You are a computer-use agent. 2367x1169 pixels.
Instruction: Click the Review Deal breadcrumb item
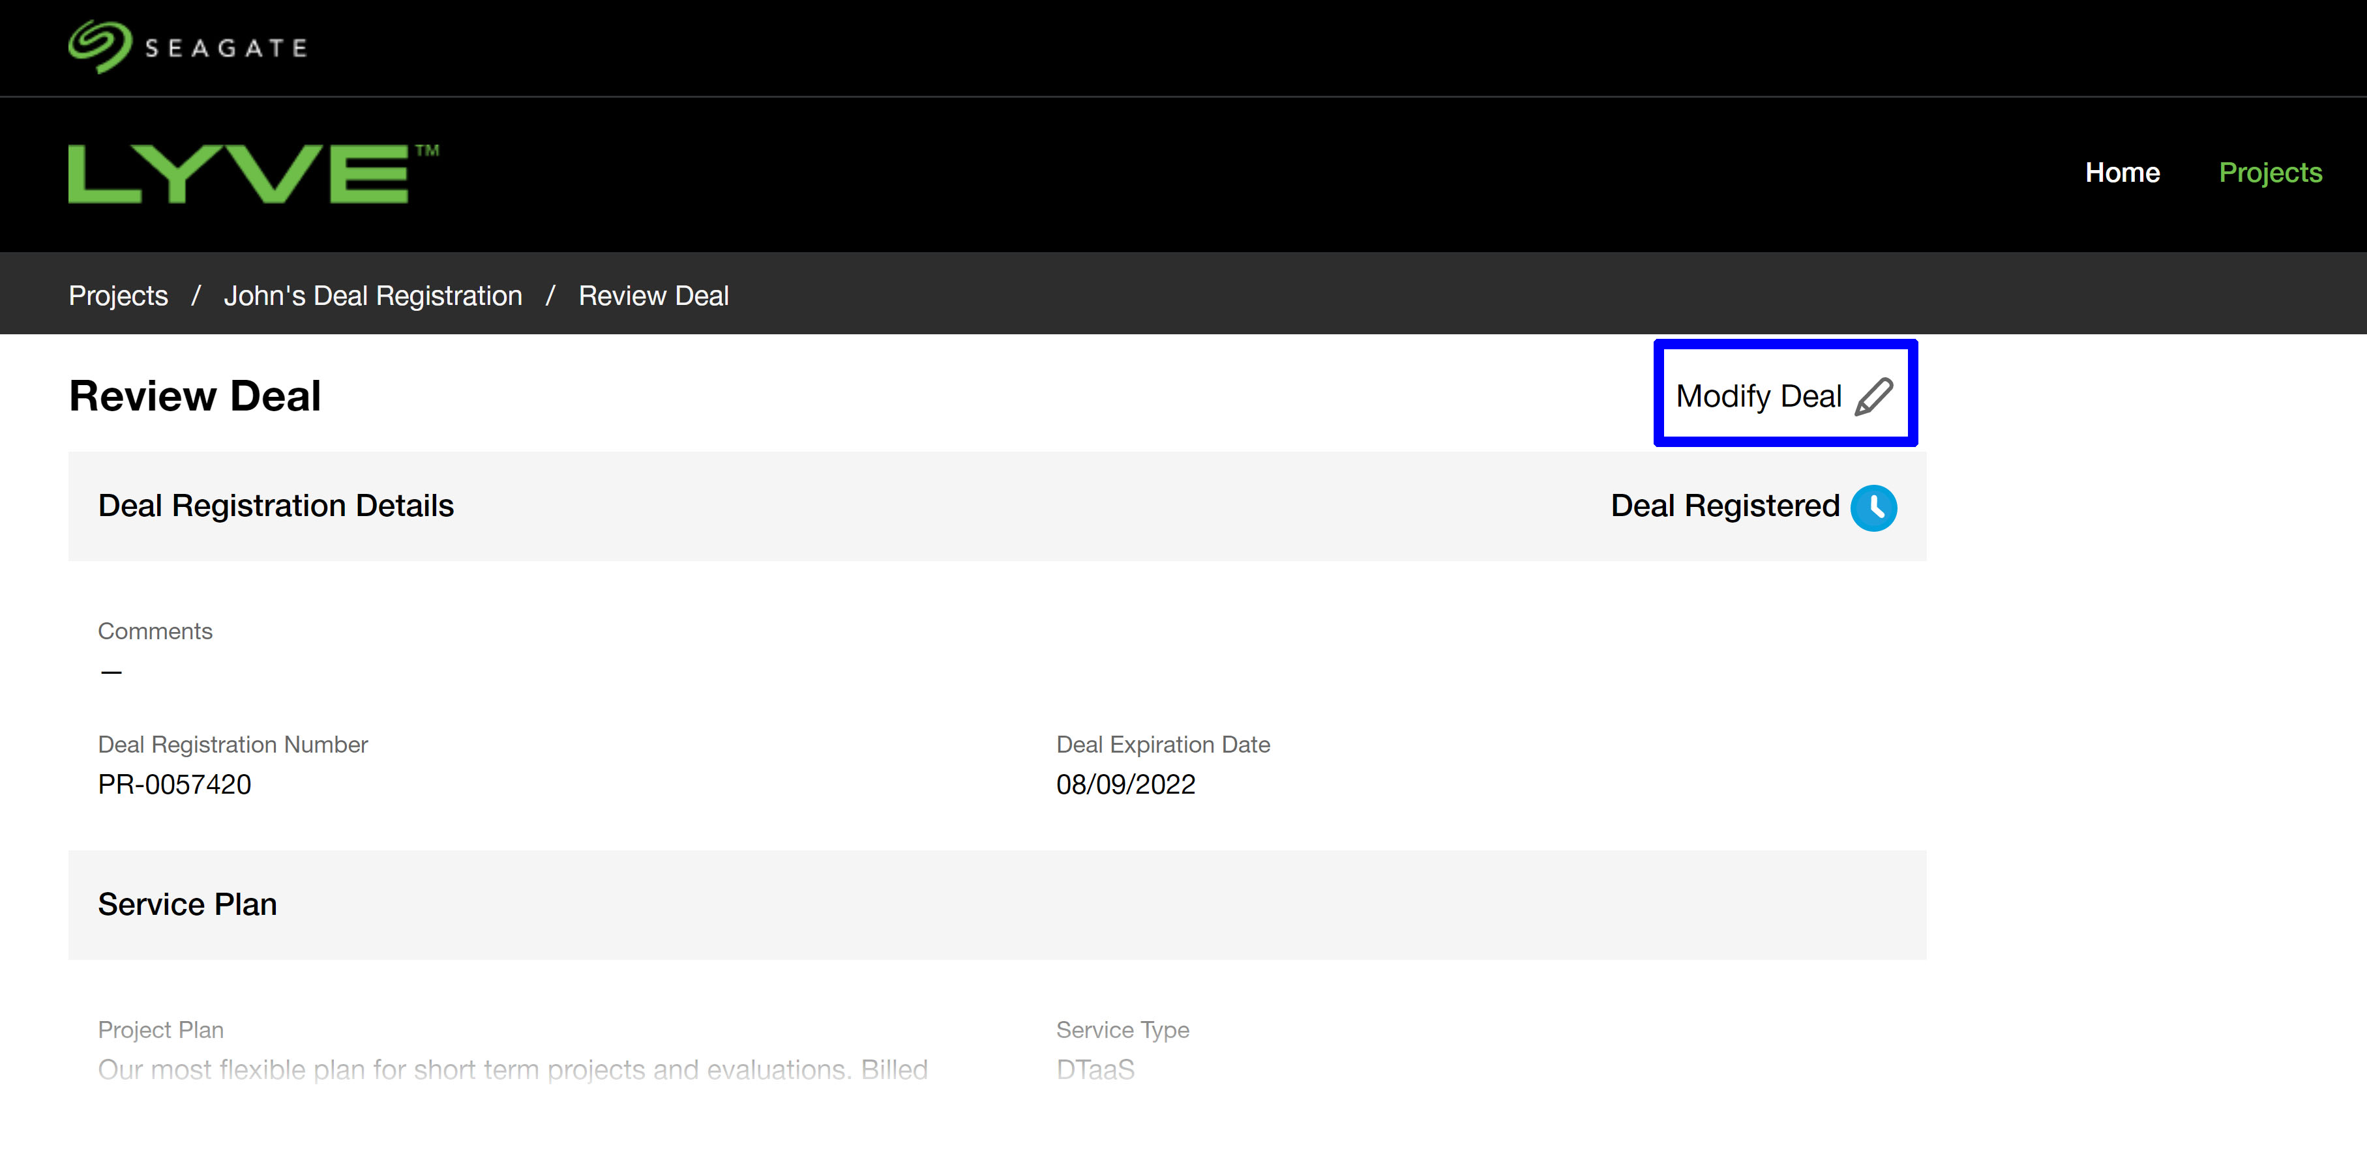(x=653, y=296)
